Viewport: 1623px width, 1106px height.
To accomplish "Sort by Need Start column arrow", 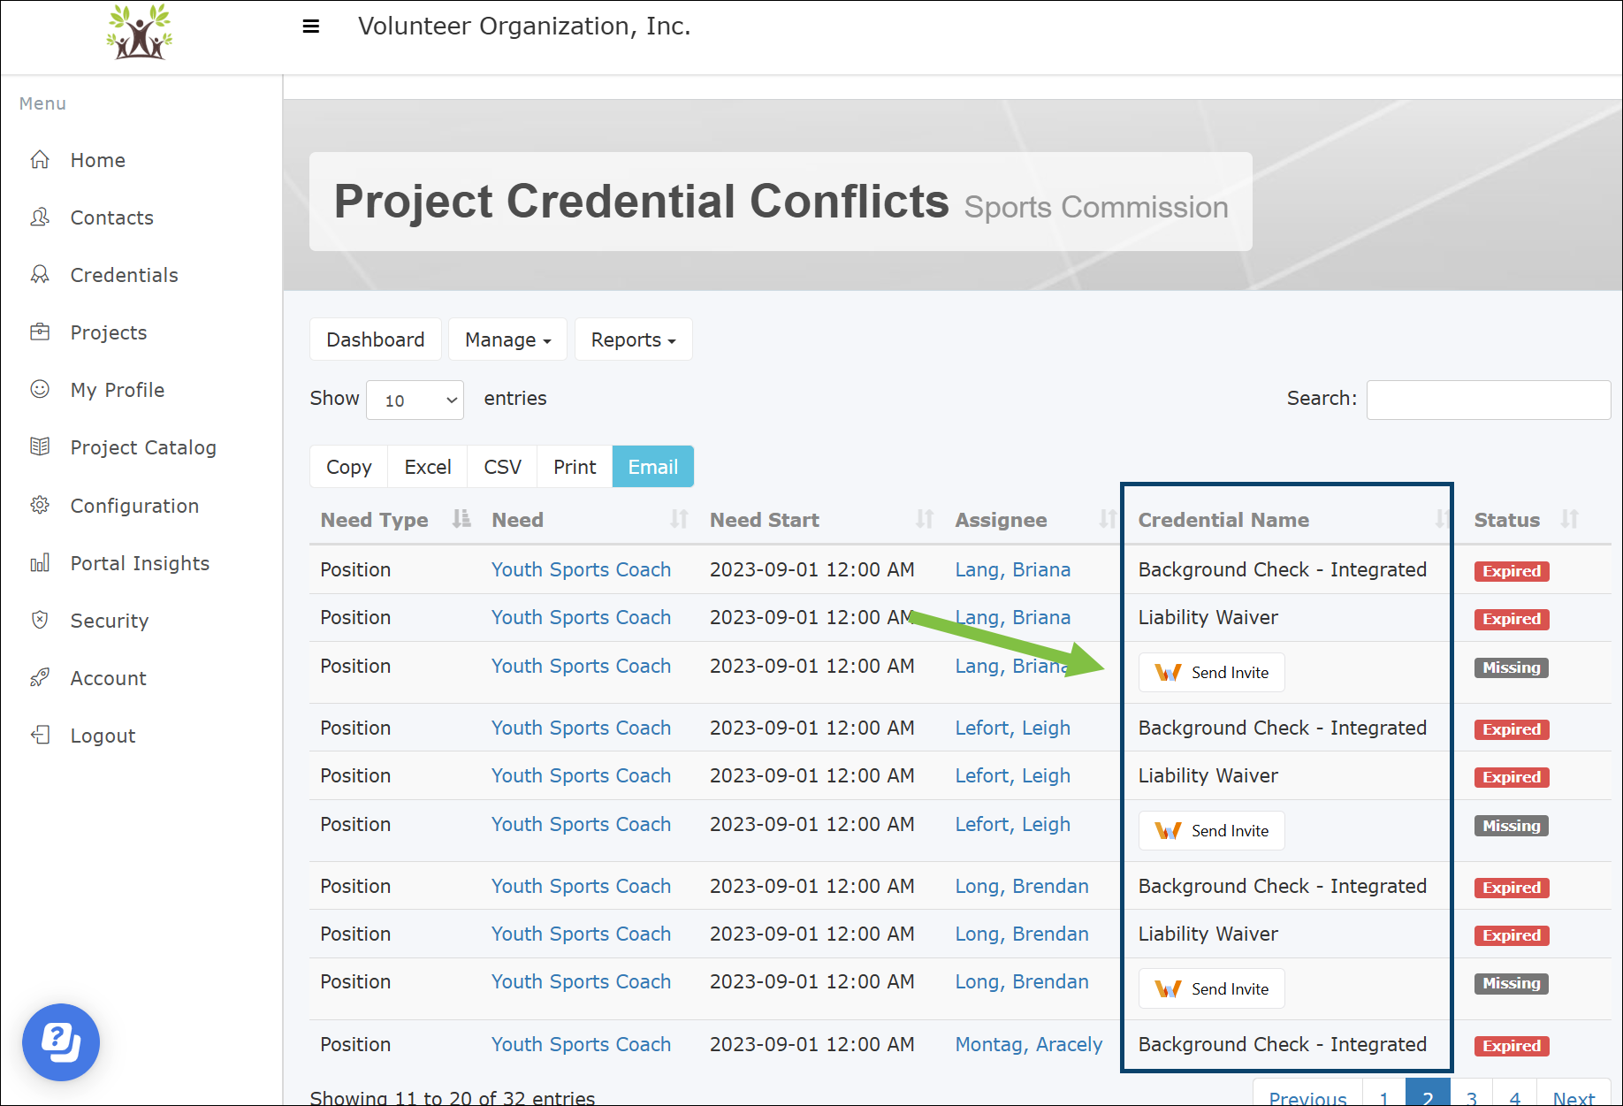I will click(x=925, y=519).
